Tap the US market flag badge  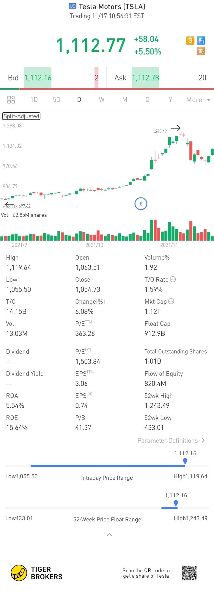73,6
